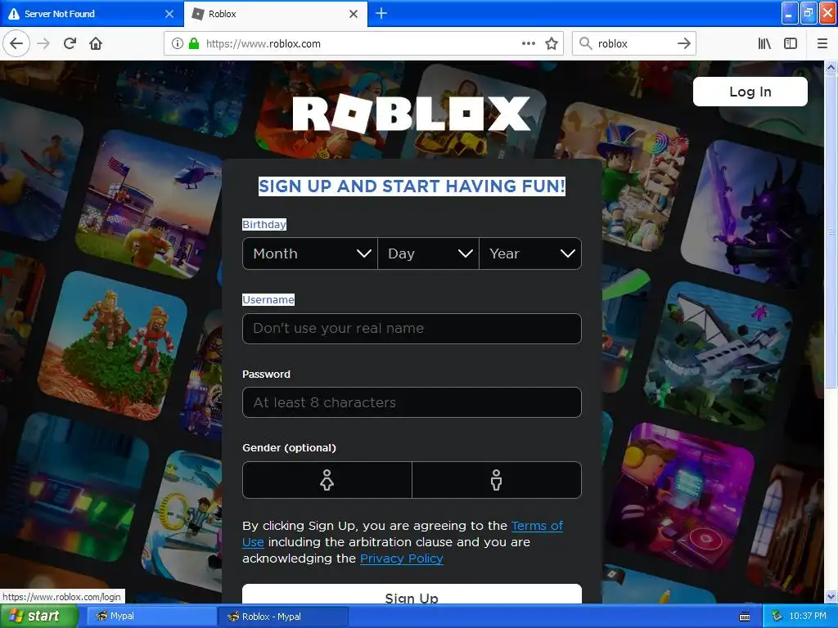Focus the Password input field

(x=412, y=402)
